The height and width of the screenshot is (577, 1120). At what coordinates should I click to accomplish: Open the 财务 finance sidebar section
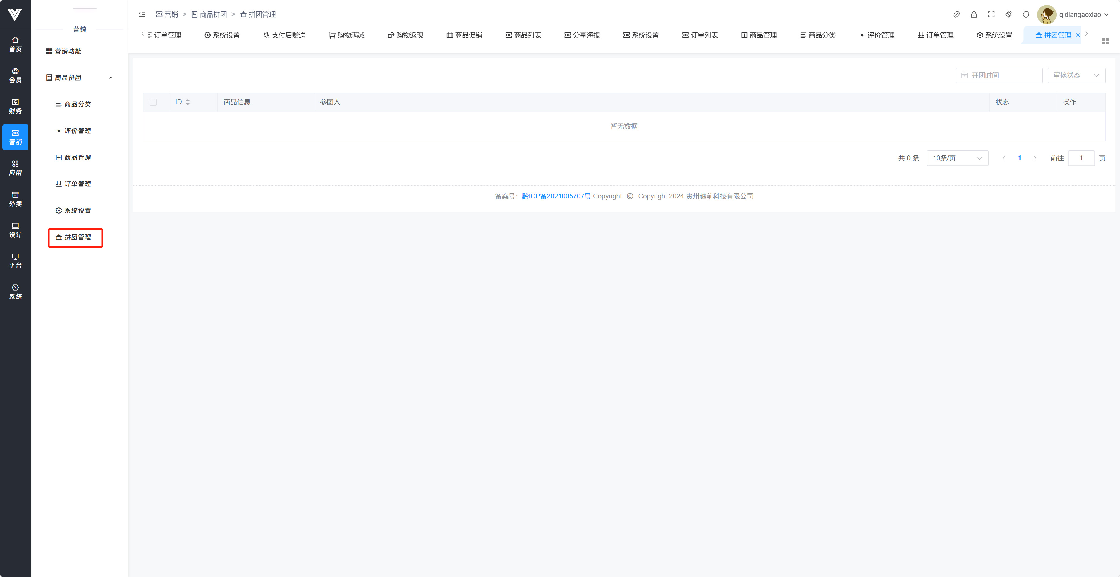click(15, 106)
